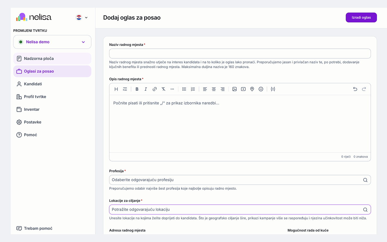Screen dimensions: 387x242
Task: Focus the Naziv radnog mjesta input field
Action: click(240, 54)
